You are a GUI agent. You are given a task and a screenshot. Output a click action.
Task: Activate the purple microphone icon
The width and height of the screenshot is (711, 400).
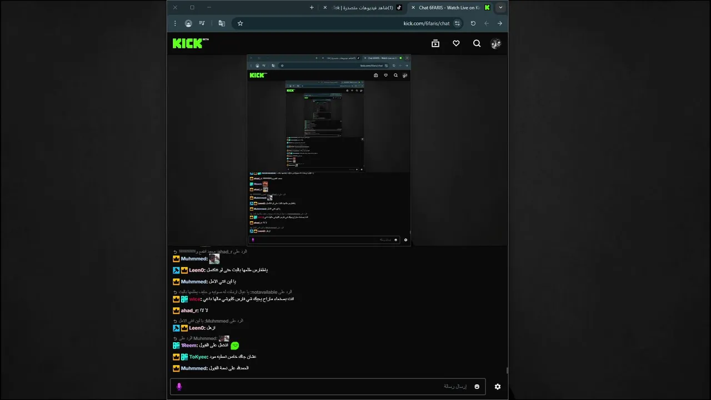click(x=179, y=387)
